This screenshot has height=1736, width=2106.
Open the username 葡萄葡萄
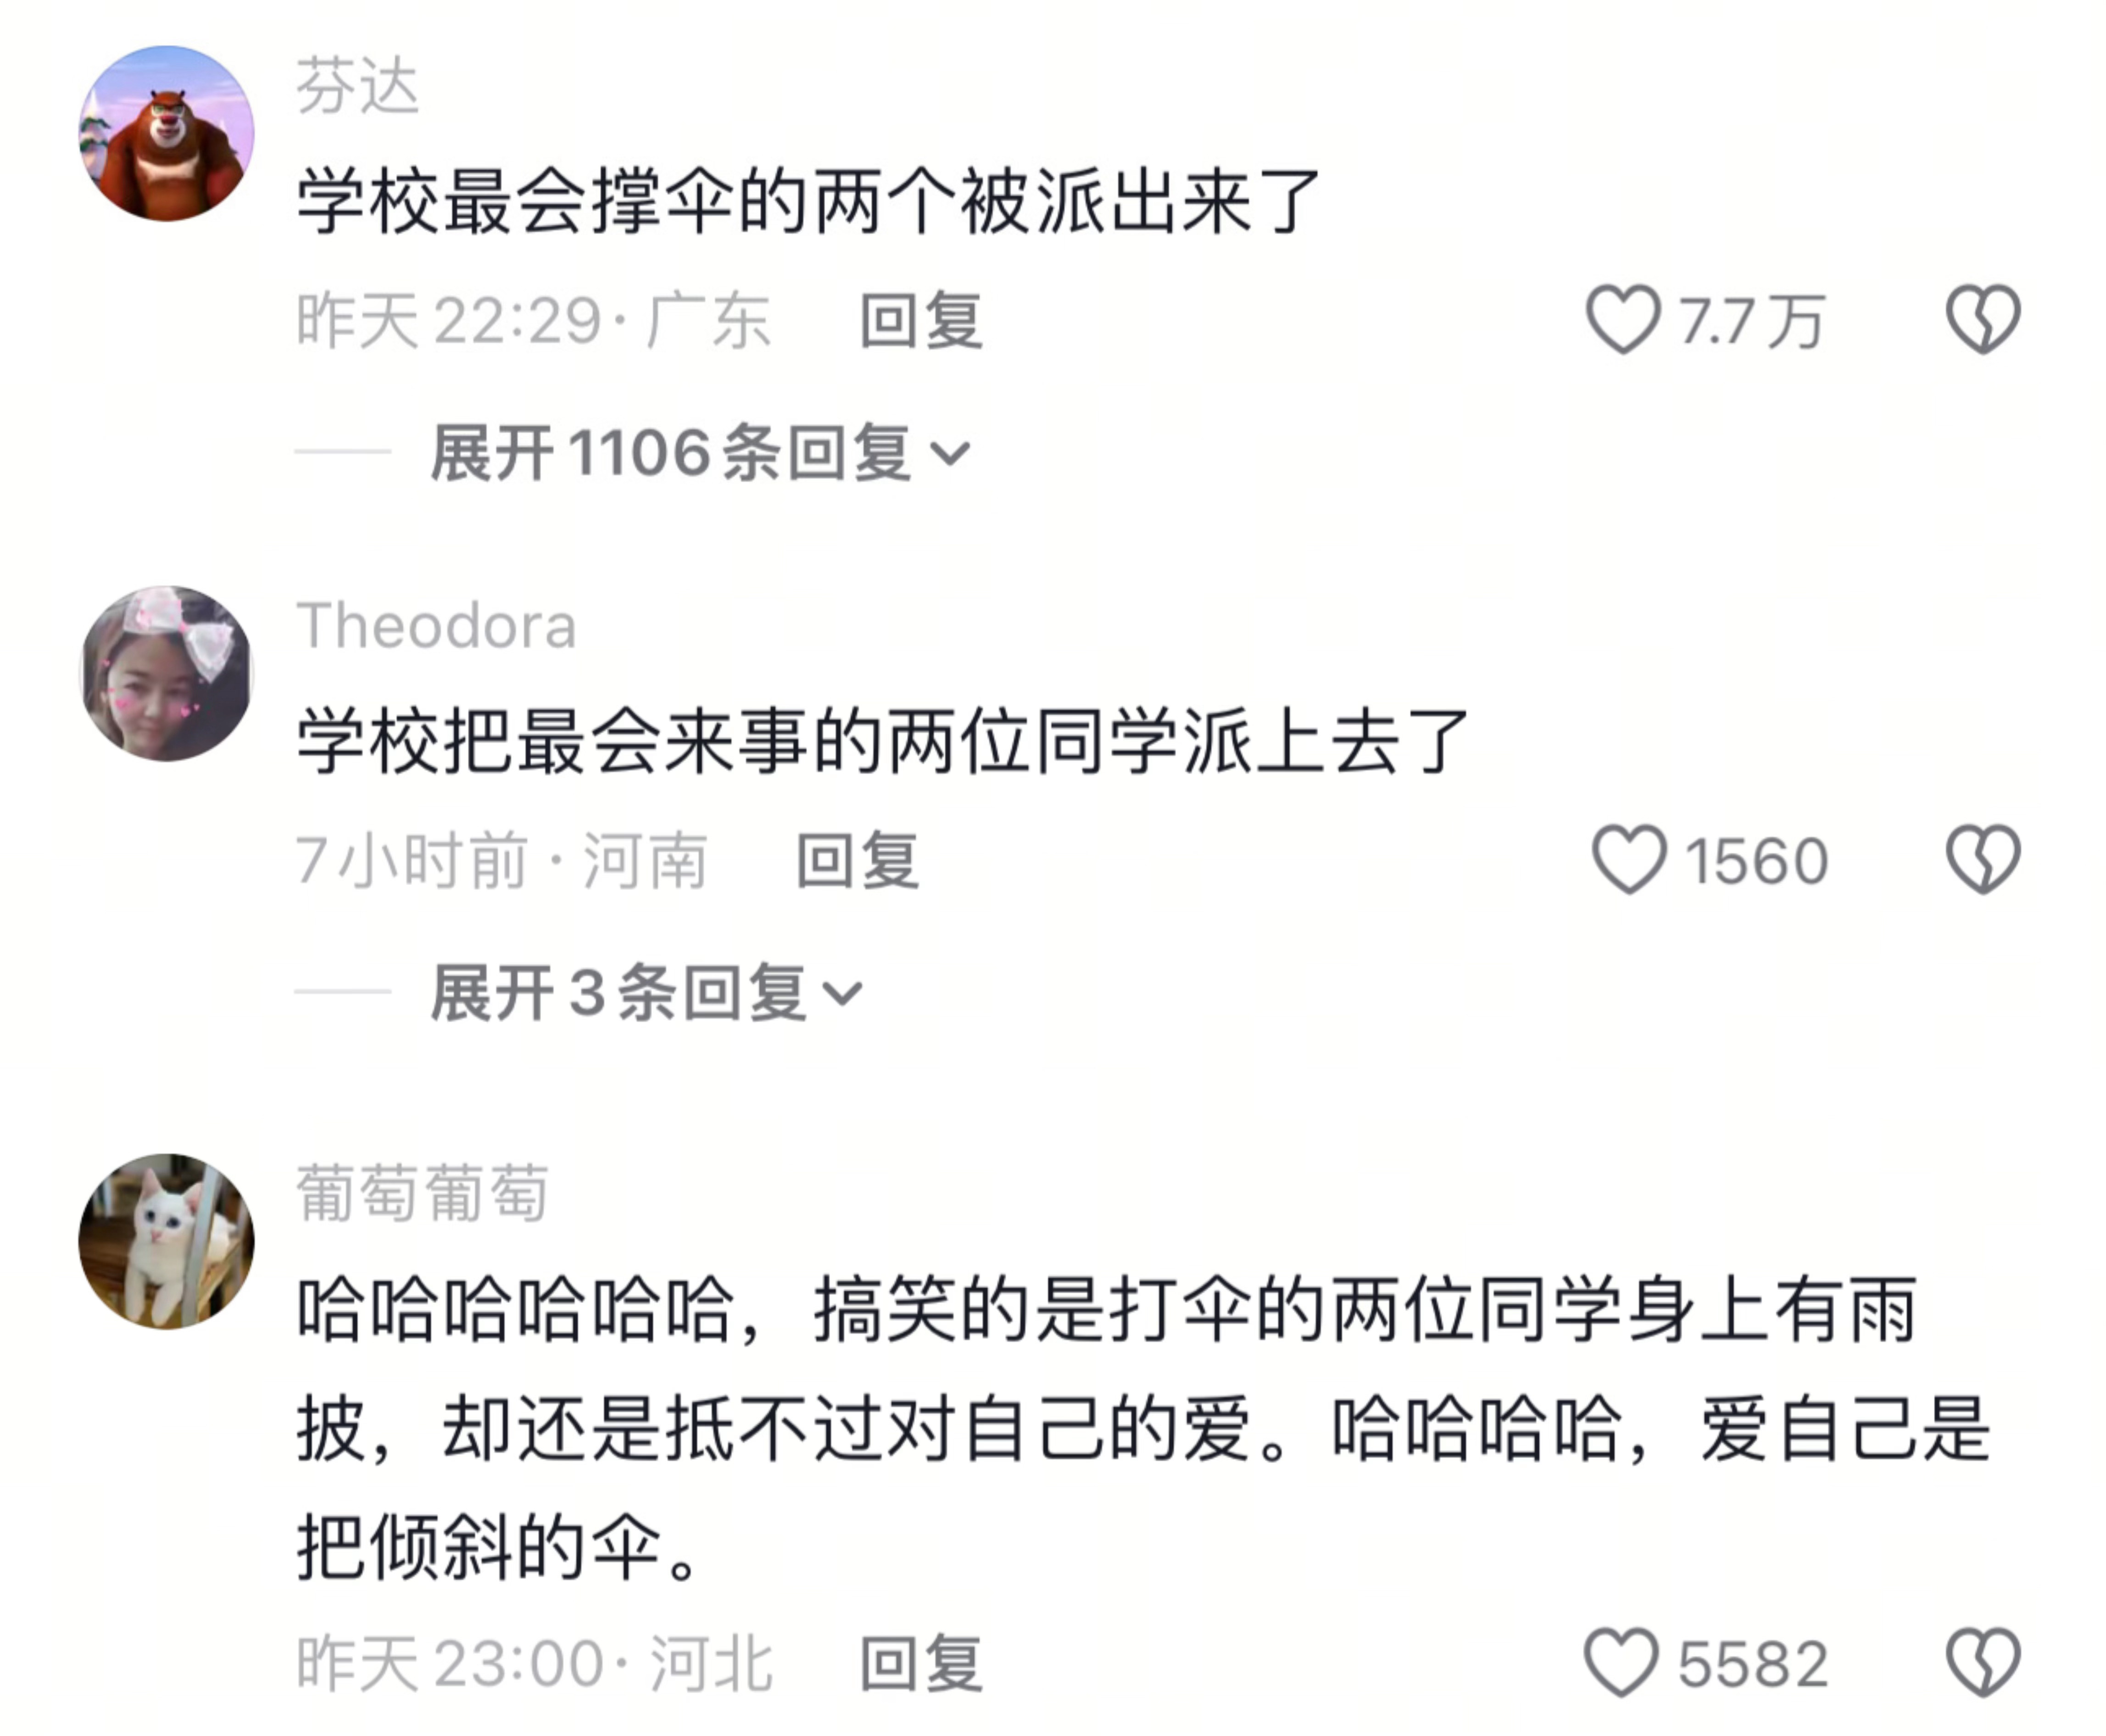tap(422, 1193)
